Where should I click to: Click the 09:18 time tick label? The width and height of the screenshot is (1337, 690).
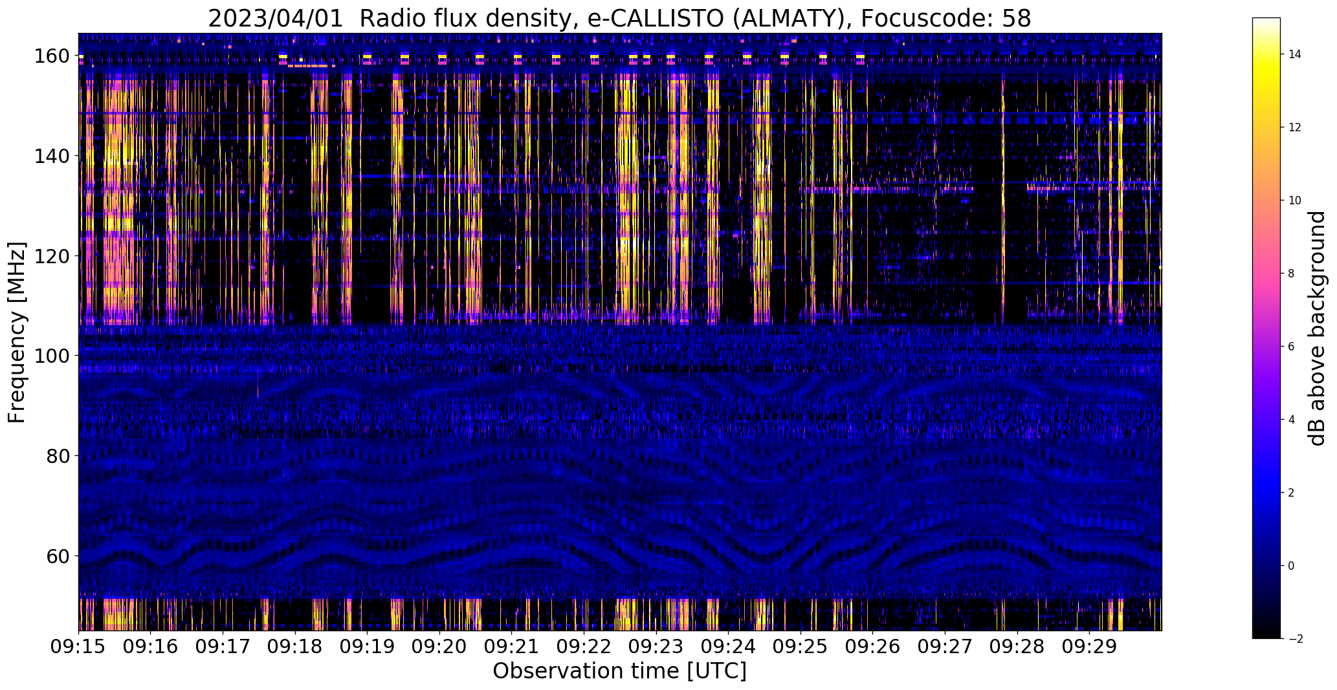[295, 647]
